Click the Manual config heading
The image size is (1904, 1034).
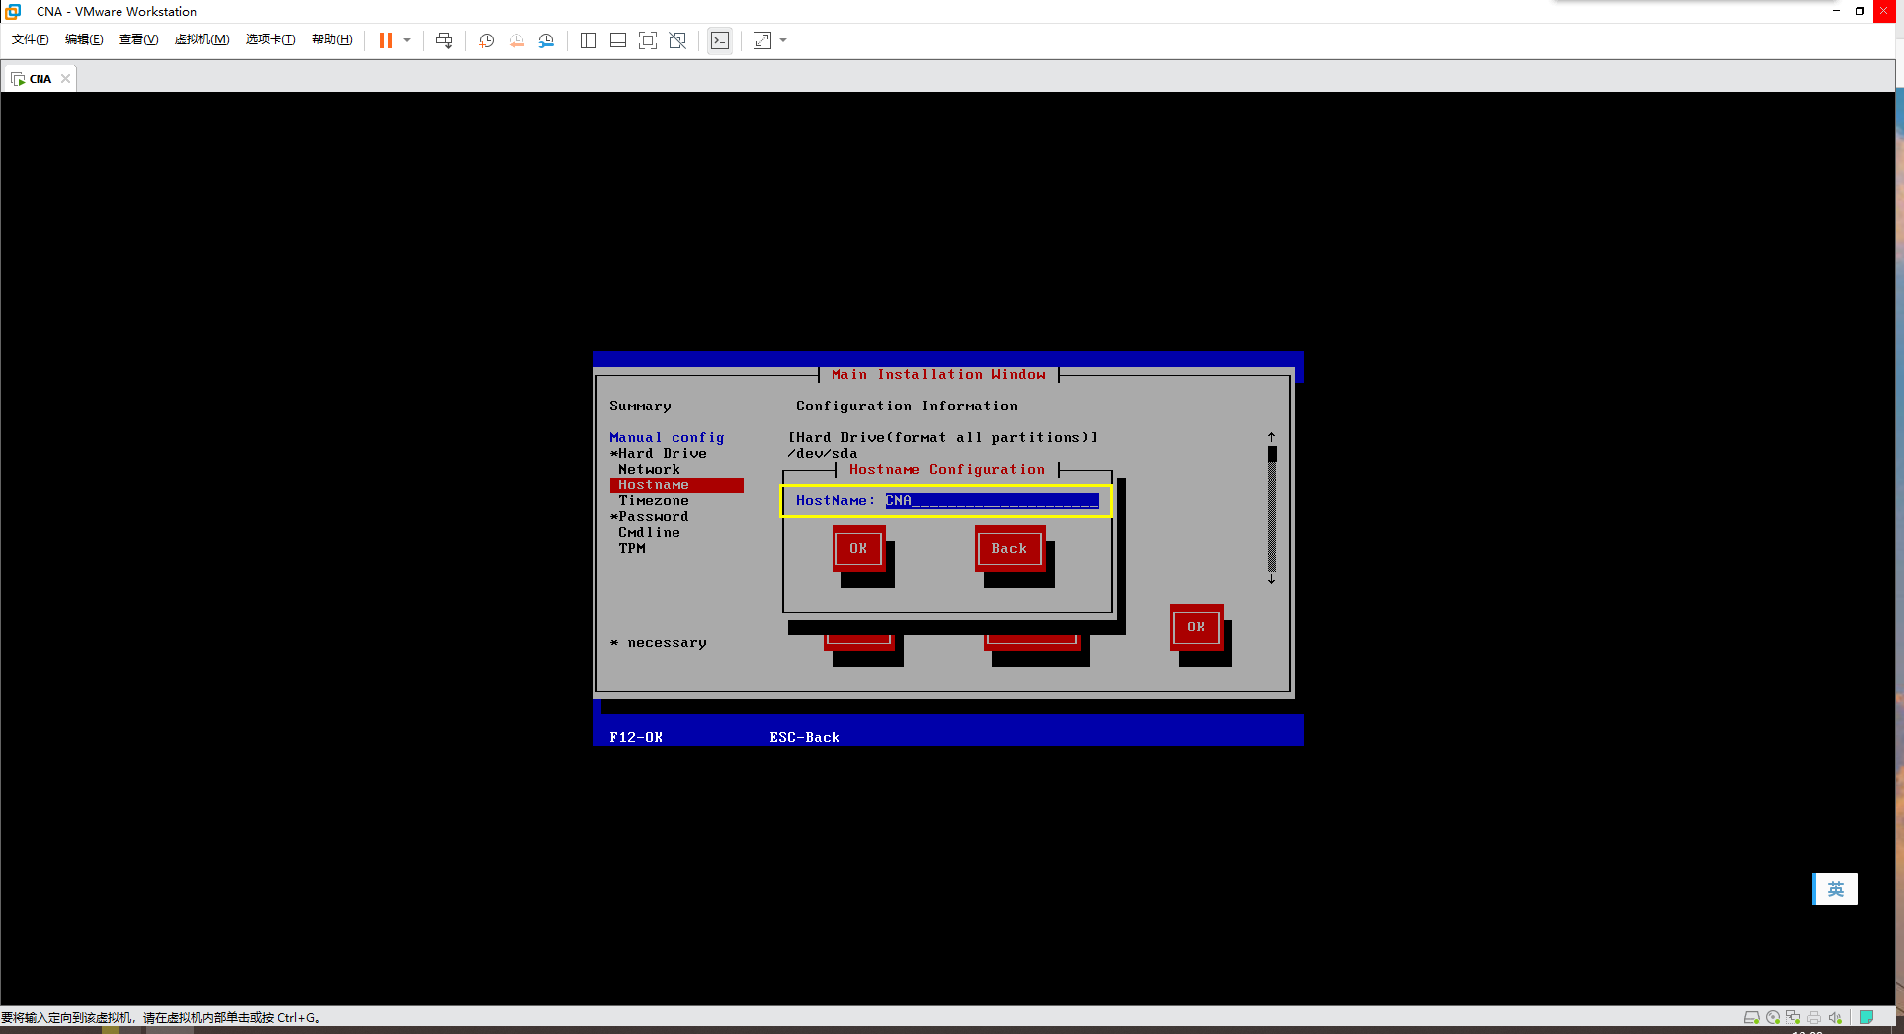tap(667, 438)
